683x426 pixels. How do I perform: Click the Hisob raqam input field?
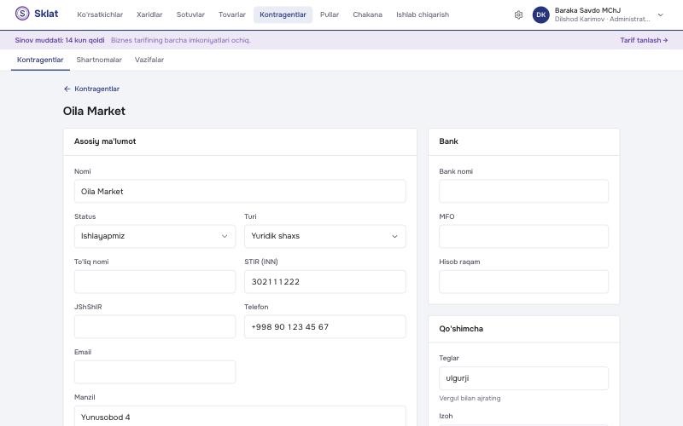[x=523, y=282]
